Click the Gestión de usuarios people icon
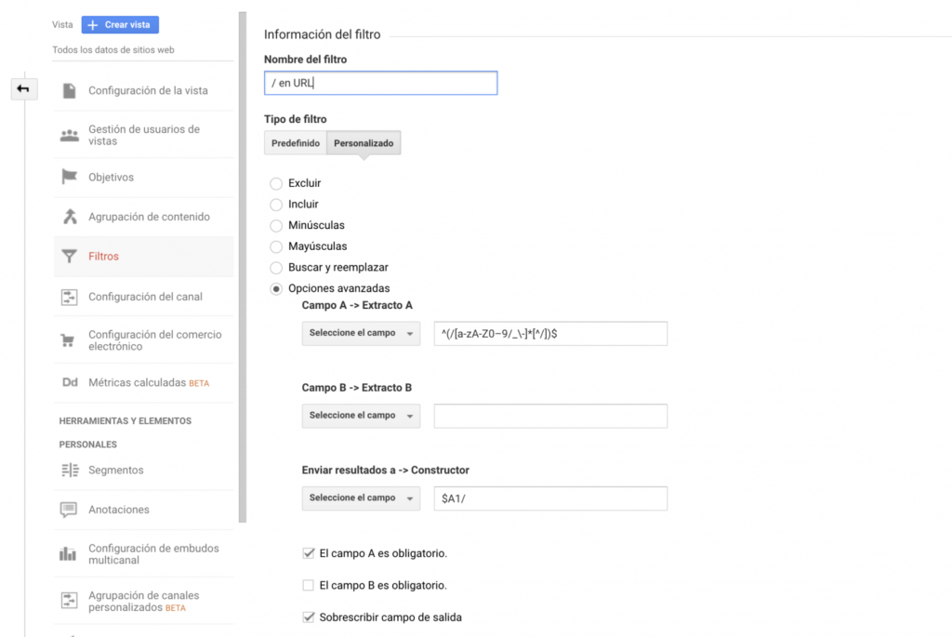Screen dimensions: 952x637 click(x=69, y=136)
